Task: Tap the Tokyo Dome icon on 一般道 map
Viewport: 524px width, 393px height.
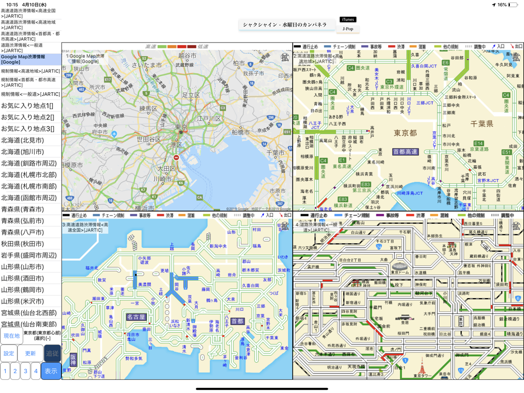Action: tap(399, 267)
